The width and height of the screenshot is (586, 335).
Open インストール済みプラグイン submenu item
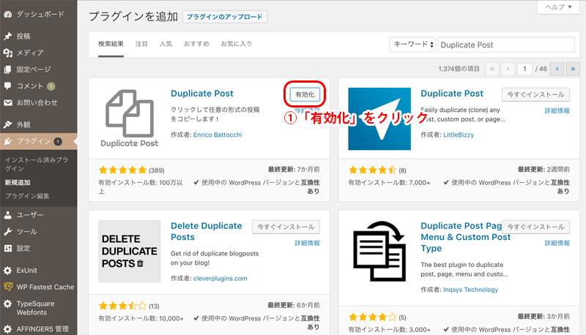tap(36, 164)
